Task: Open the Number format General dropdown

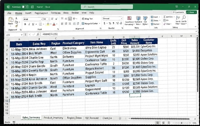Action: pos(121,19)
